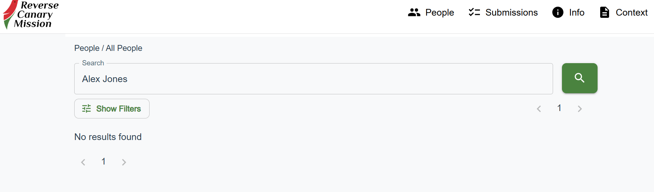Click the Context document icon
This screenshot has height=192, width=654.
pos(605,12)
